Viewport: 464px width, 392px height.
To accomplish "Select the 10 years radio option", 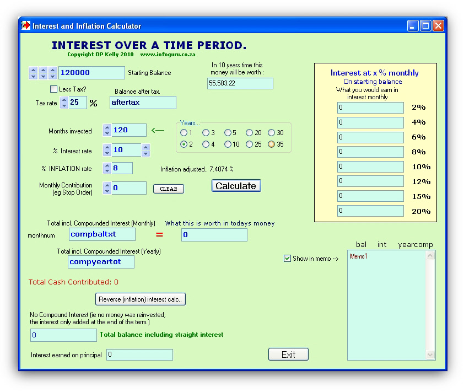I will point(228,144).
